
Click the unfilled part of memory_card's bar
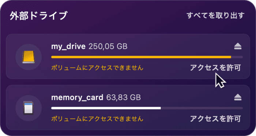coord(202,108)
